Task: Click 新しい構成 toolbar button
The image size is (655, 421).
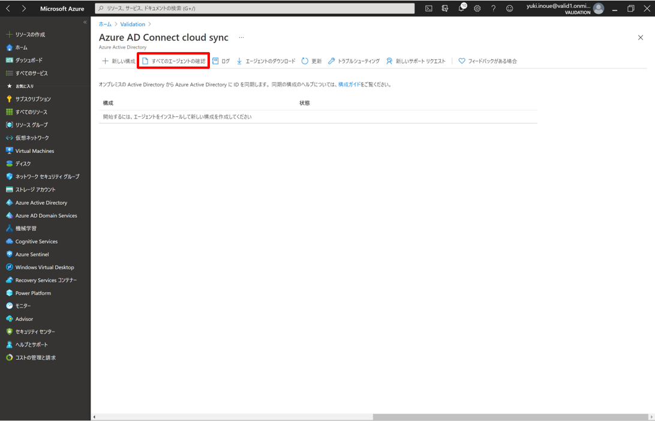Action: tap(119, 61)
